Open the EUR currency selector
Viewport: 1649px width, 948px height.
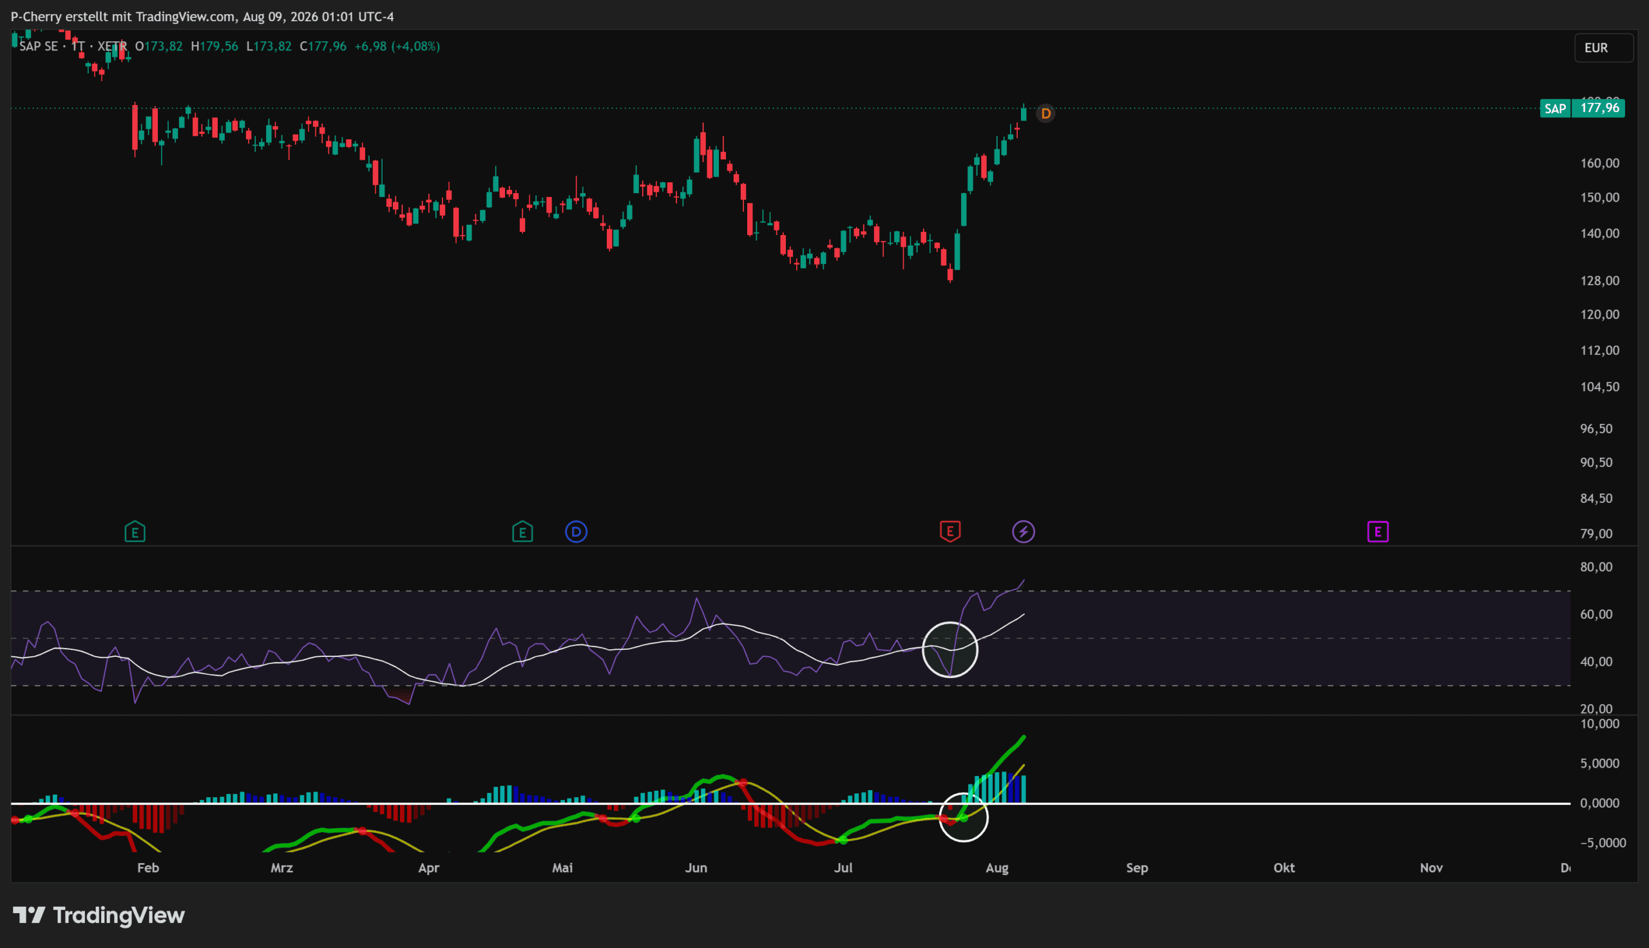click(1603, 48)
